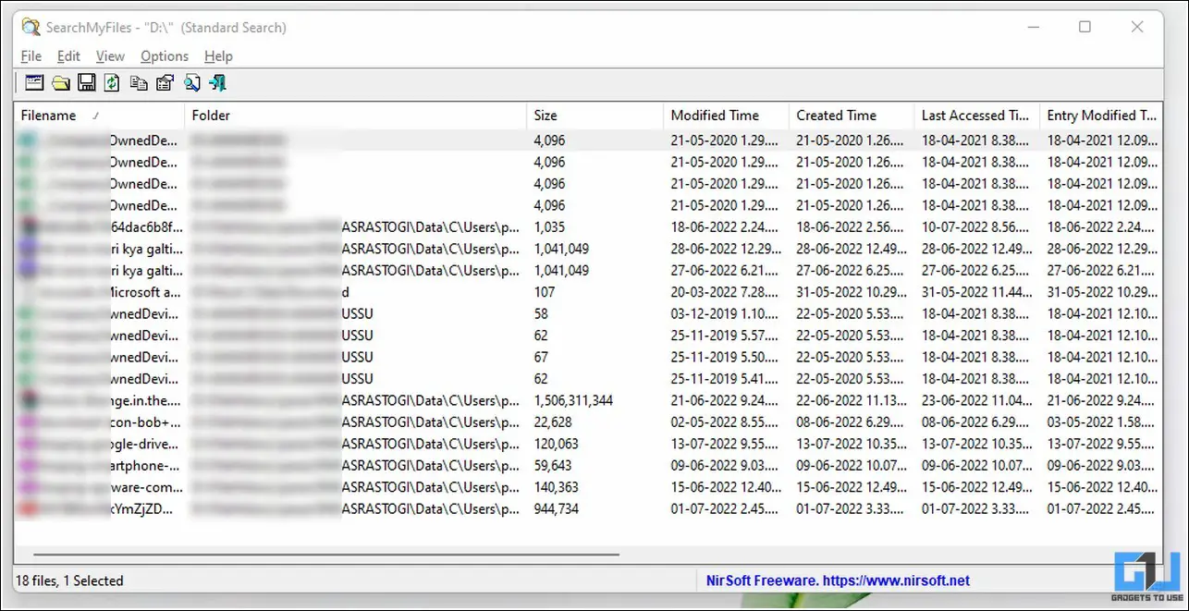Click the exit door toolbar icon

[x=218, y=83]
